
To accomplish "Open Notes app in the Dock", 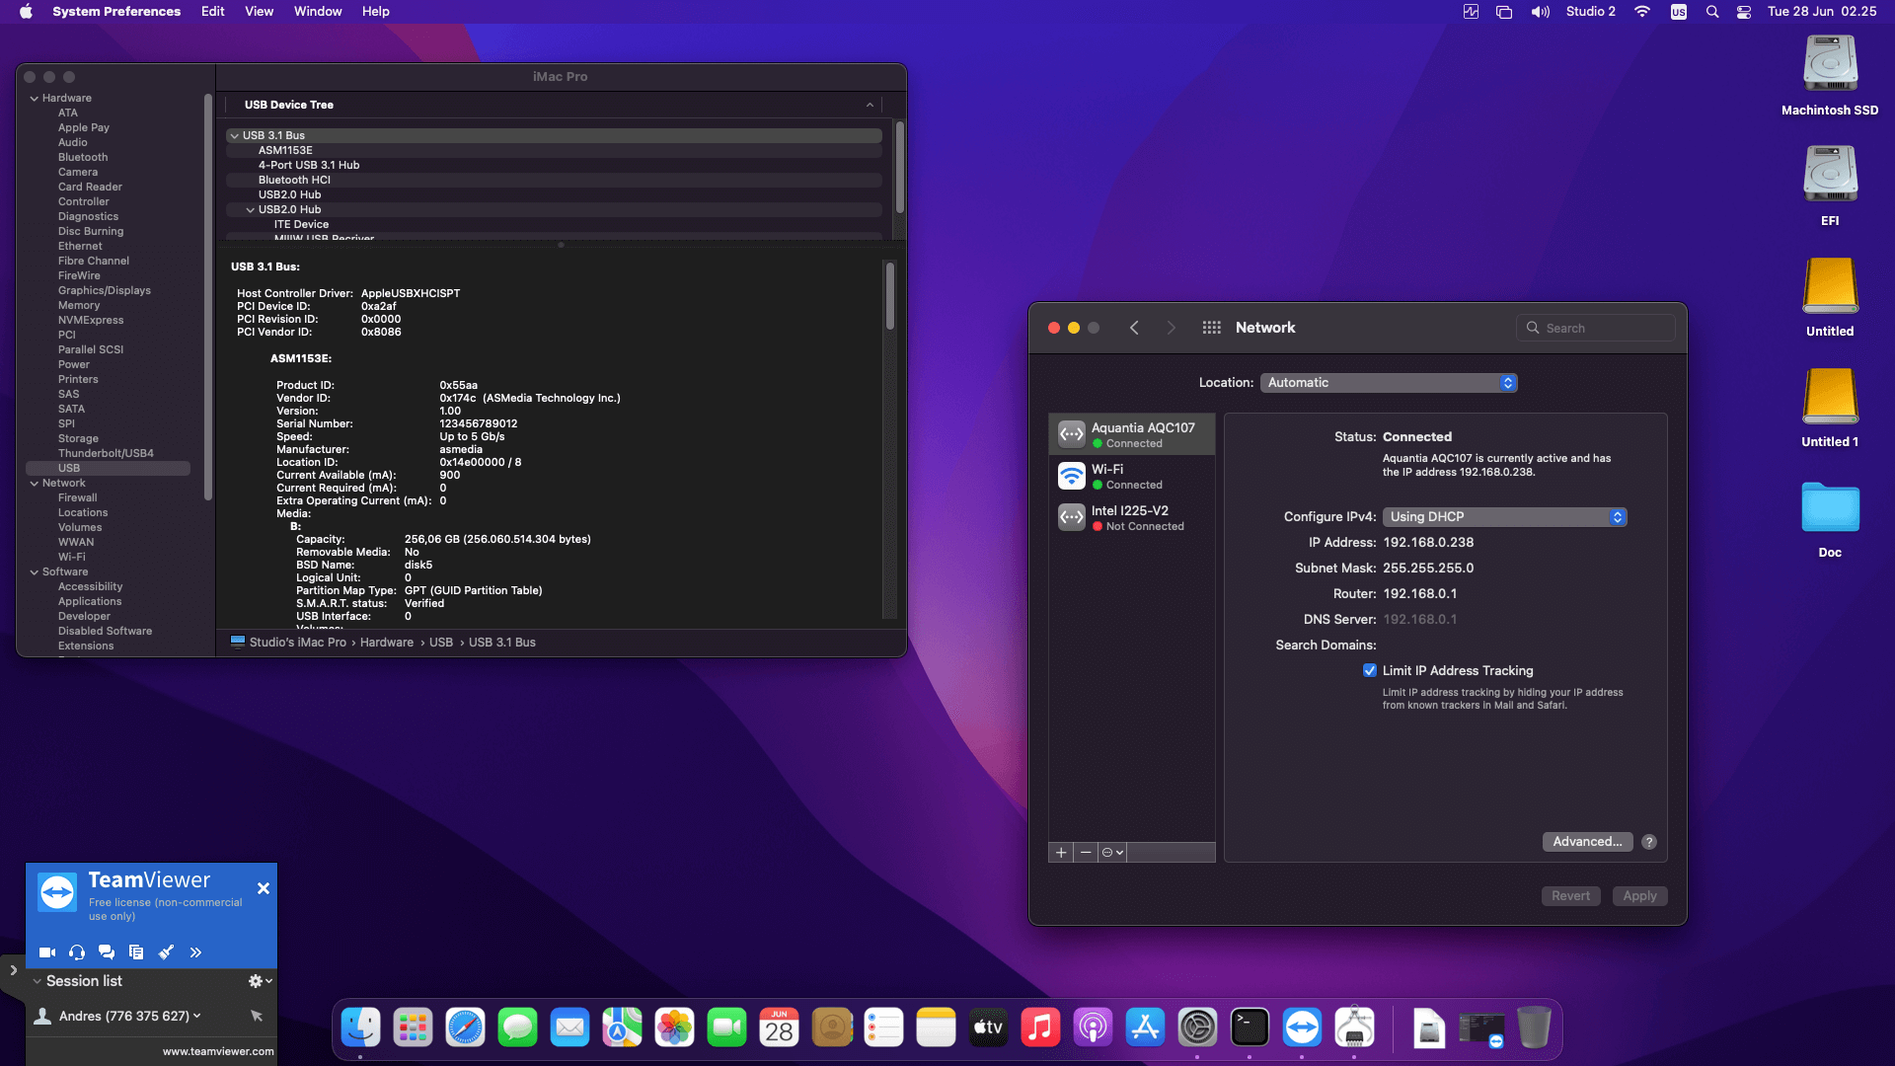I will point(936,1028).
